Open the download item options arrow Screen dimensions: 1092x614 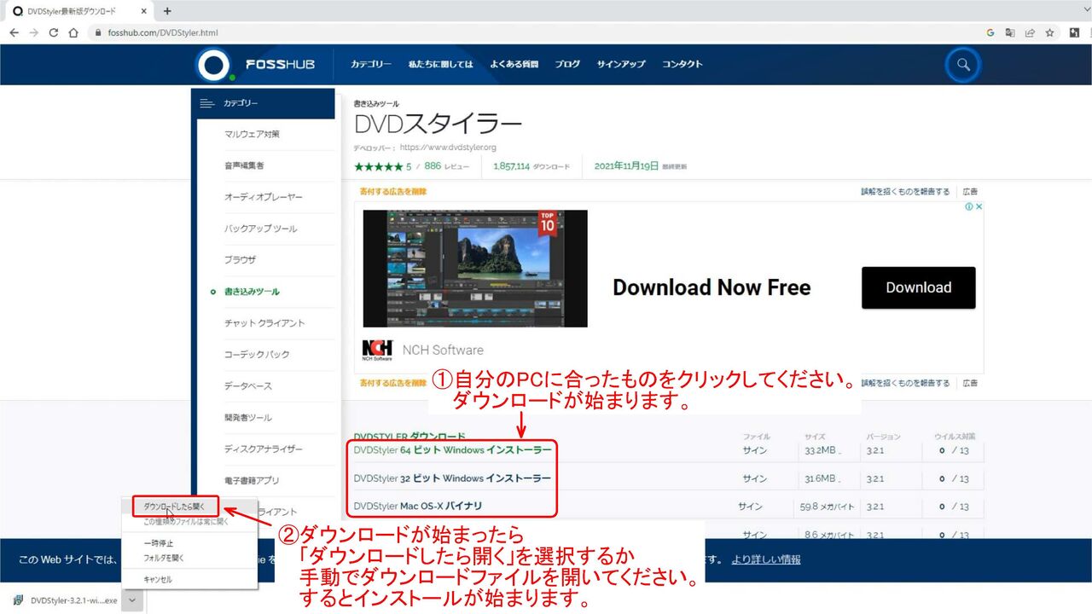(131, 600)
